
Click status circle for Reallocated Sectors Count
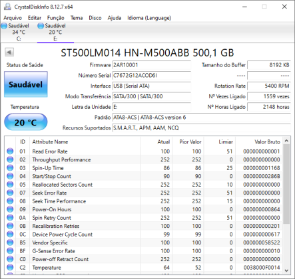[10, 185]
